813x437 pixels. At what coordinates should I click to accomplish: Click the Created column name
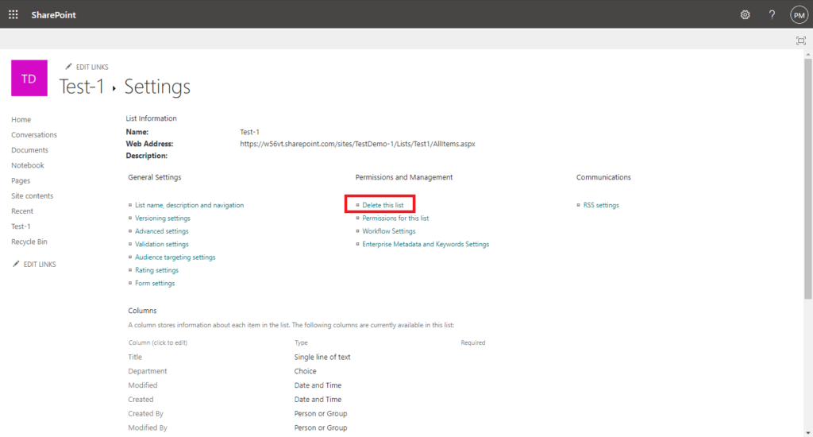click(141, 399)
